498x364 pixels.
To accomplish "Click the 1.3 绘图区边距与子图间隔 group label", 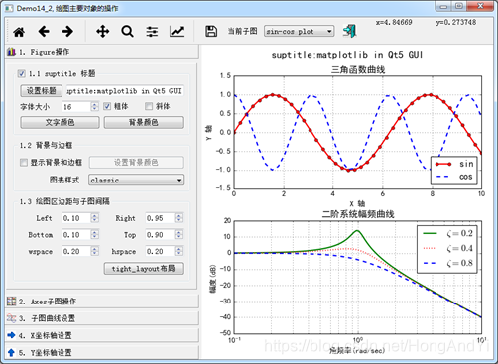I will [x=64, y=201].
